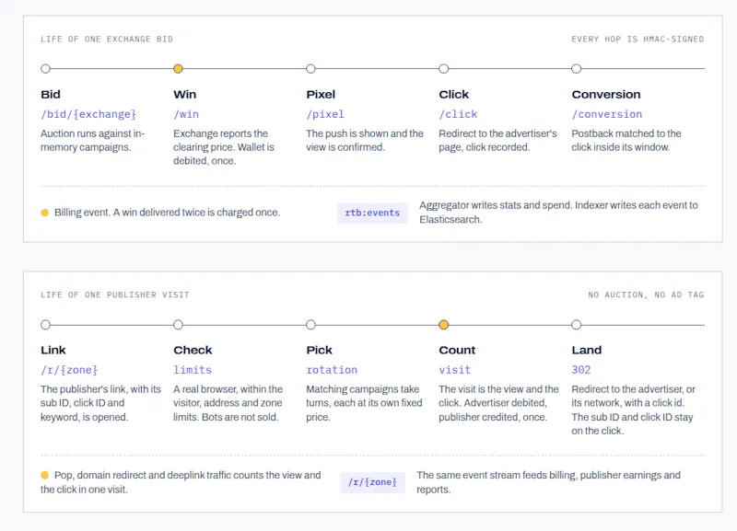Click the 'visit' code text under Count

(455, 370)
